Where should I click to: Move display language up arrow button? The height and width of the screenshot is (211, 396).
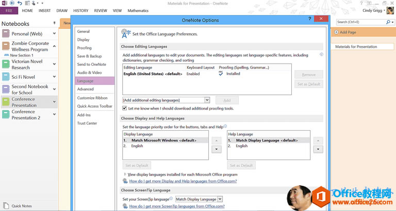217,140
